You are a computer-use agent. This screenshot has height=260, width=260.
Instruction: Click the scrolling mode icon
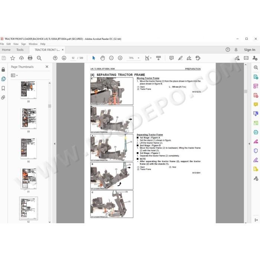point(158,58)
